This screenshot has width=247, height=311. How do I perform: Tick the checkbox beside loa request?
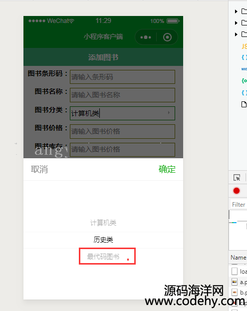235,271
